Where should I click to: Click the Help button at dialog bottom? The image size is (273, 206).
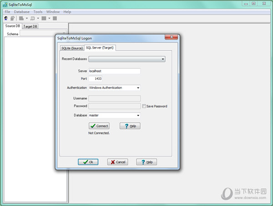[147, 162]
